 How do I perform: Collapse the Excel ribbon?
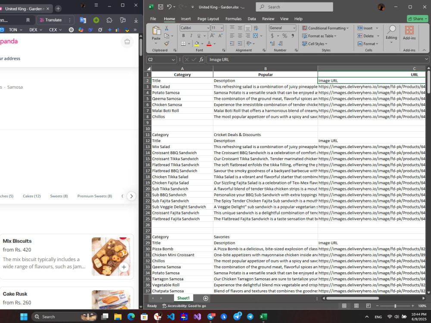tap(424, 50)
